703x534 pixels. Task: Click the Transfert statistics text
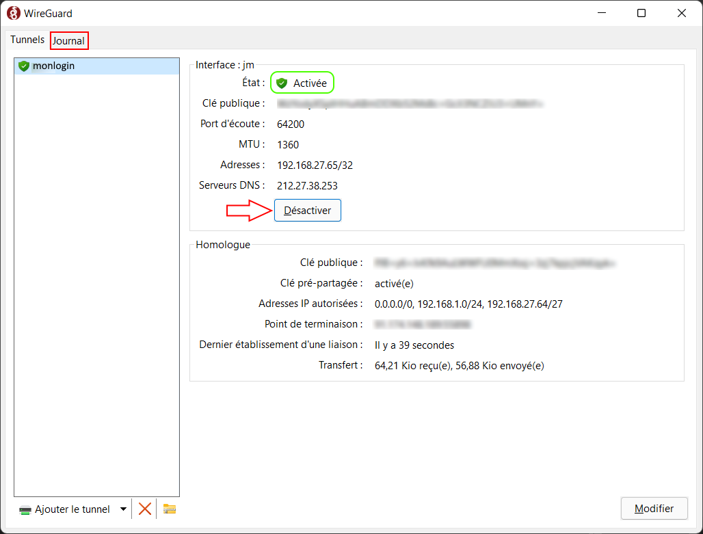click(x=458, y=365)
